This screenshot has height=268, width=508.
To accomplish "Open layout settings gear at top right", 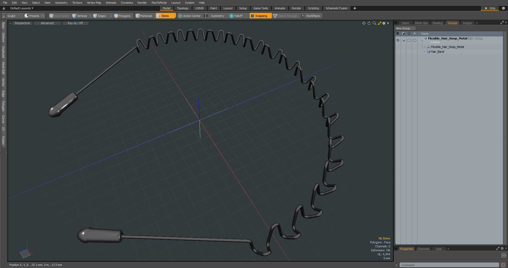I will coord(504,8).
